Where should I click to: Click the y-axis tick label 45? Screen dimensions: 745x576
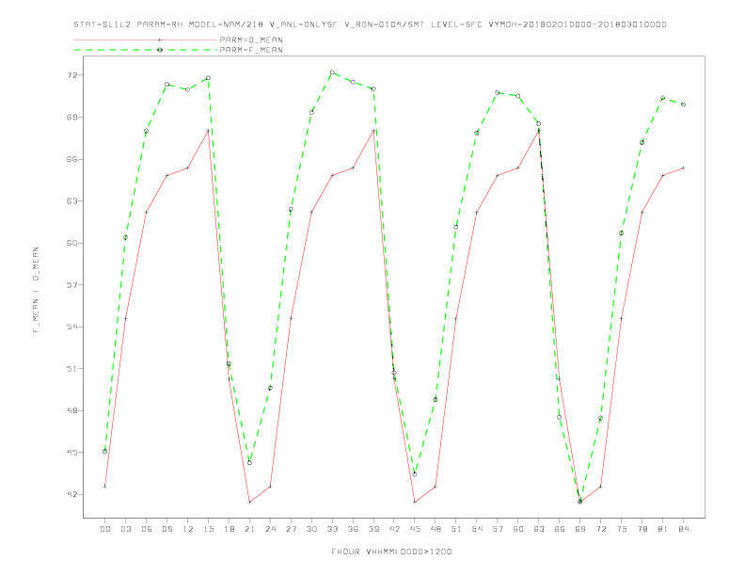[71, 453]
